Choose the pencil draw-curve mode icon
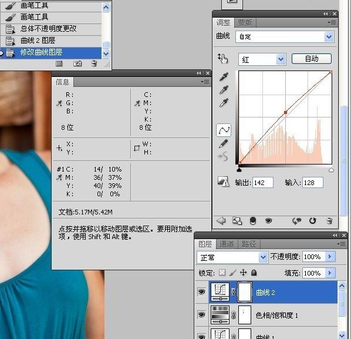The width and height of the screenshot is (351, 339). (x=223, y=143)
